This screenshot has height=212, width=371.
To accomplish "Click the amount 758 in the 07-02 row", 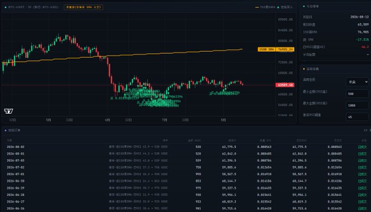I will click(198, 167).
